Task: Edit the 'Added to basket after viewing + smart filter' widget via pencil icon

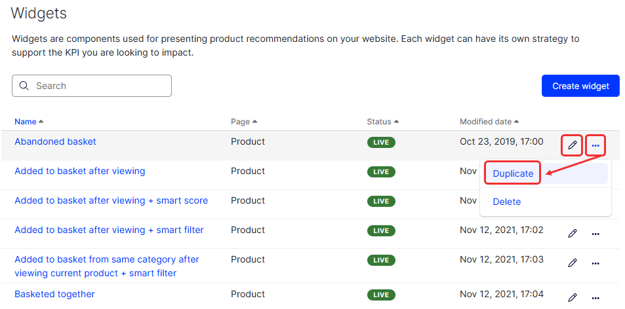Action: [x=572, y=234]
